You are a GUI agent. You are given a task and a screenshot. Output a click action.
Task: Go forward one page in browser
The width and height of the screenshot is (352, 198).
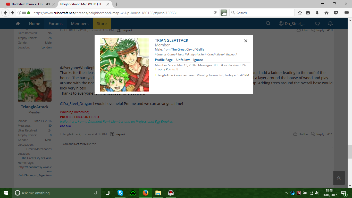pyautogui.click(x=12, y=13)
